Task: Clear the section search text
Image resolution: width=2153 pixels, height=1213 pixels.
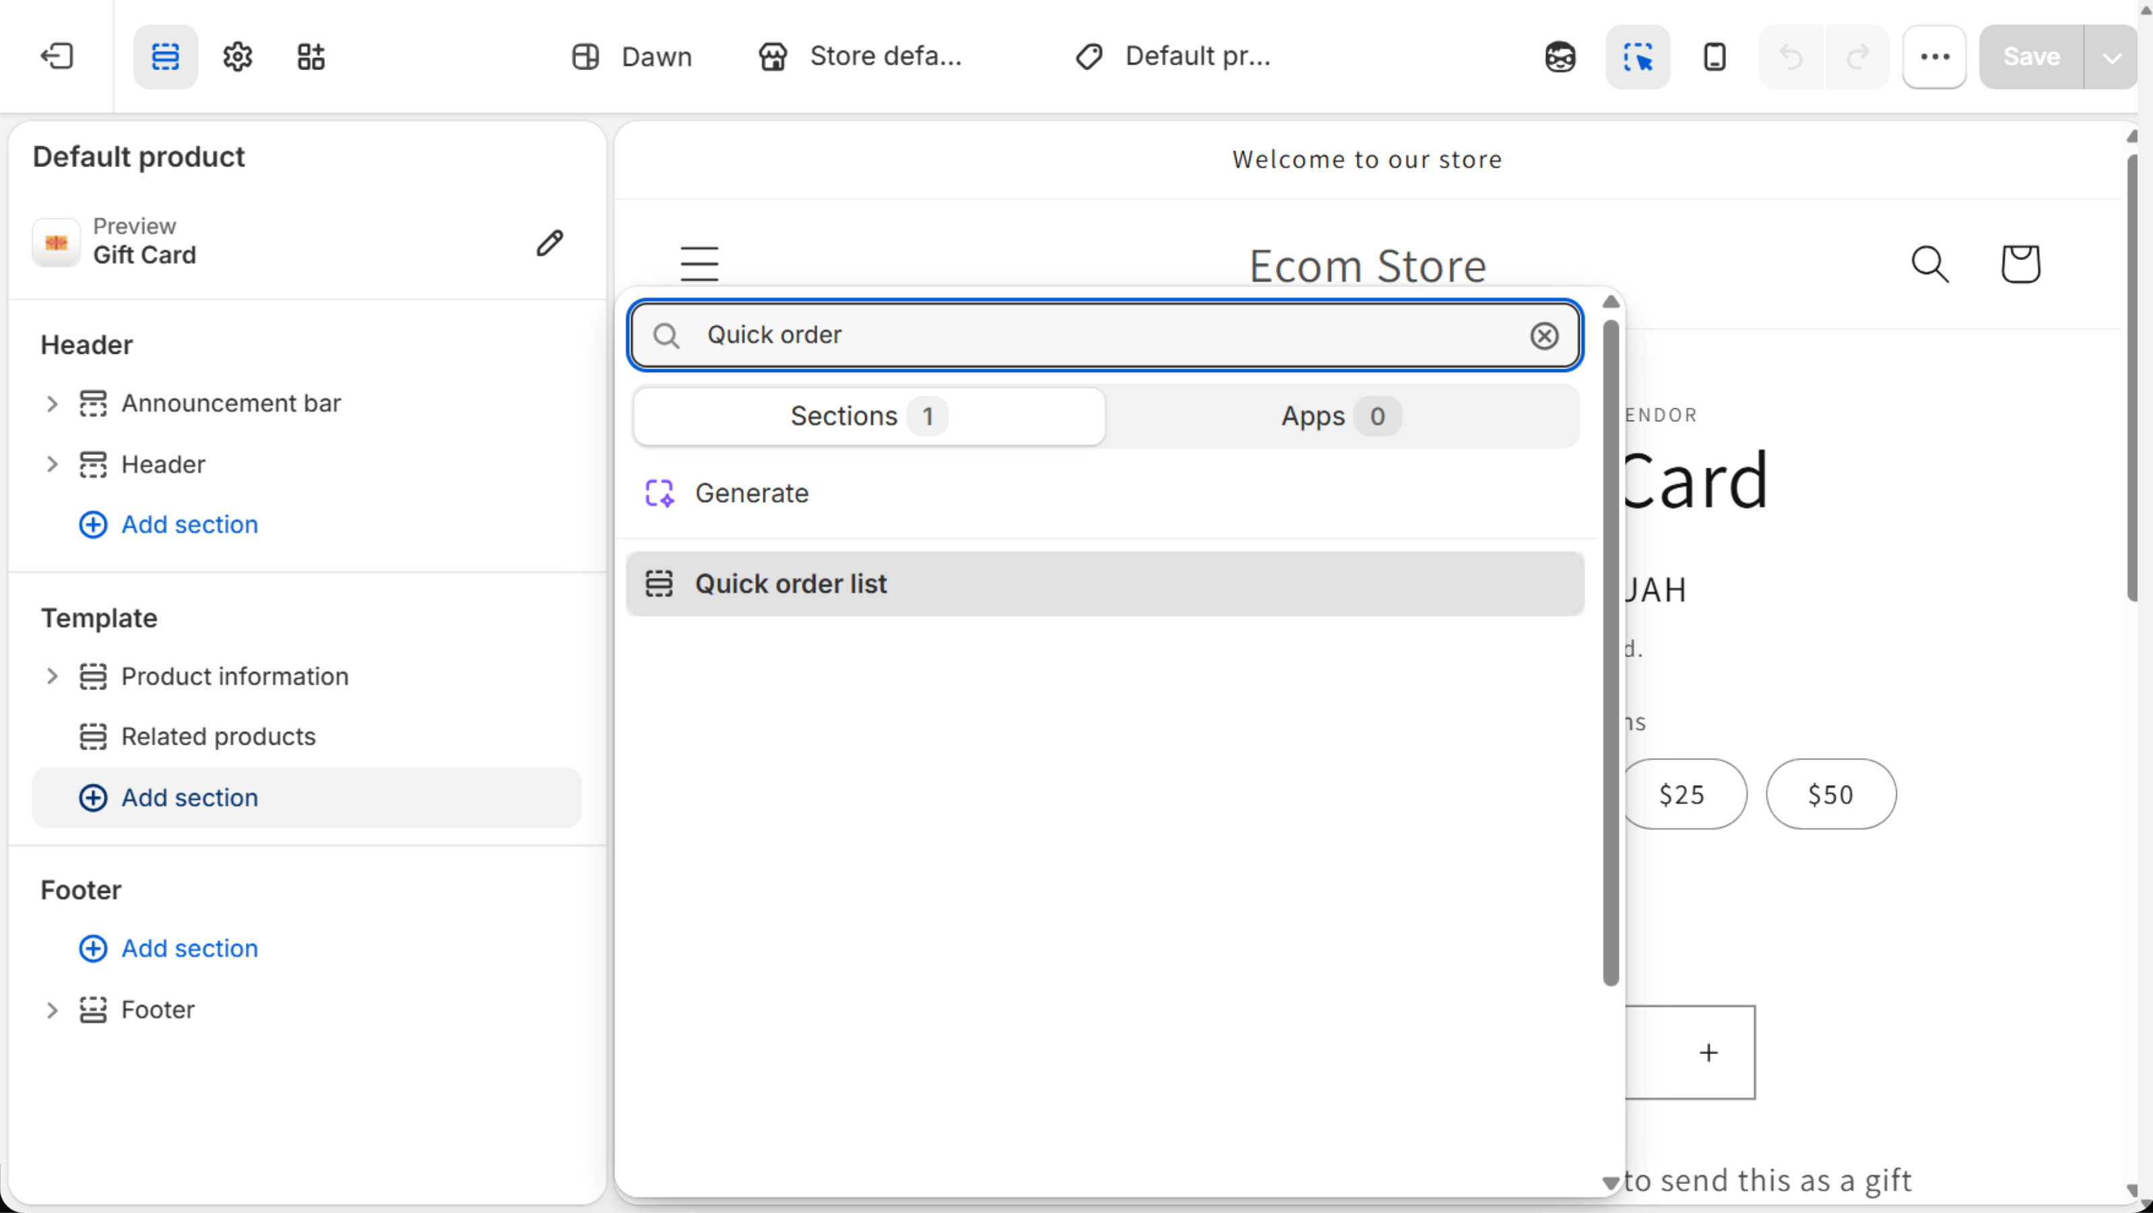Action: coord(1544,335)
